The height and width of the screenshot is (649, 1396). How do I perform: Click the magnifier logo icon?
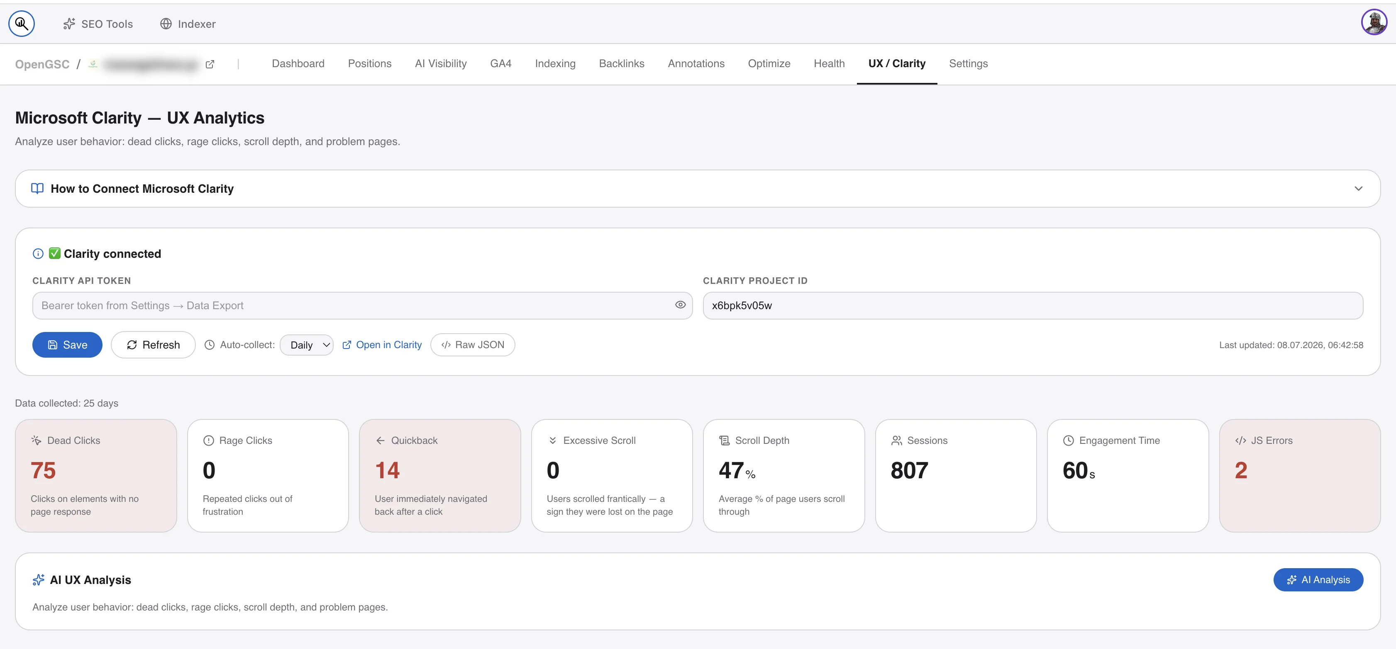click(22, 24)
